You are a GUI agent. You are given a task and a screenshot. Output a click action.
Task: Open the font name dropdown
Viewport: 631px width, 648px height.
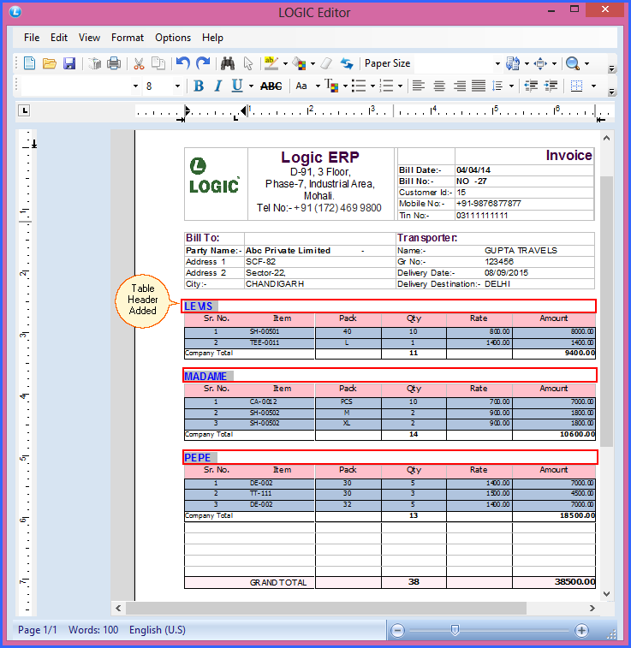[x=135, y=86]
